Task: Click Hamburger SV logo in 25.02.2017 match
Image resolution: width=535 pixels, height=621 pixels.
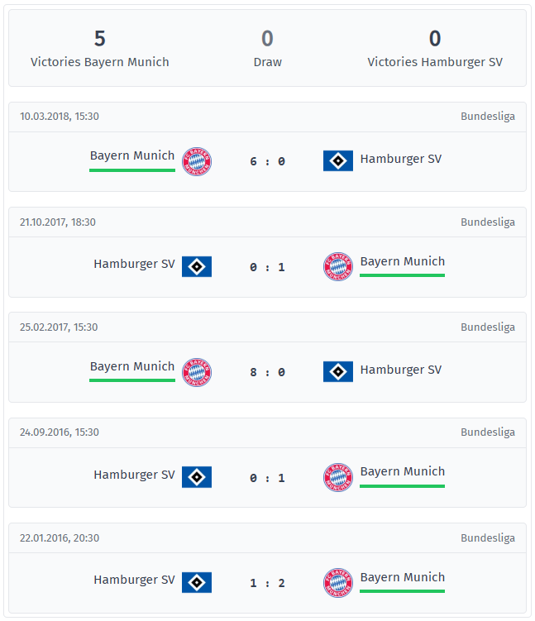Action: 338,371
